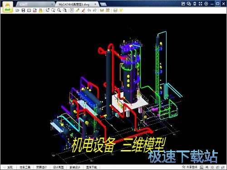Select the yellow pencil markup tool

click(x=78, y=10)
